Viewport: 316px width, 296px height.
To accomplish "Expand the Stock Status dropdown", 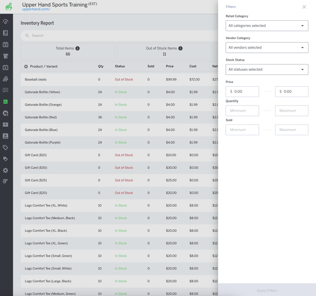I will (x=266, y=70).
